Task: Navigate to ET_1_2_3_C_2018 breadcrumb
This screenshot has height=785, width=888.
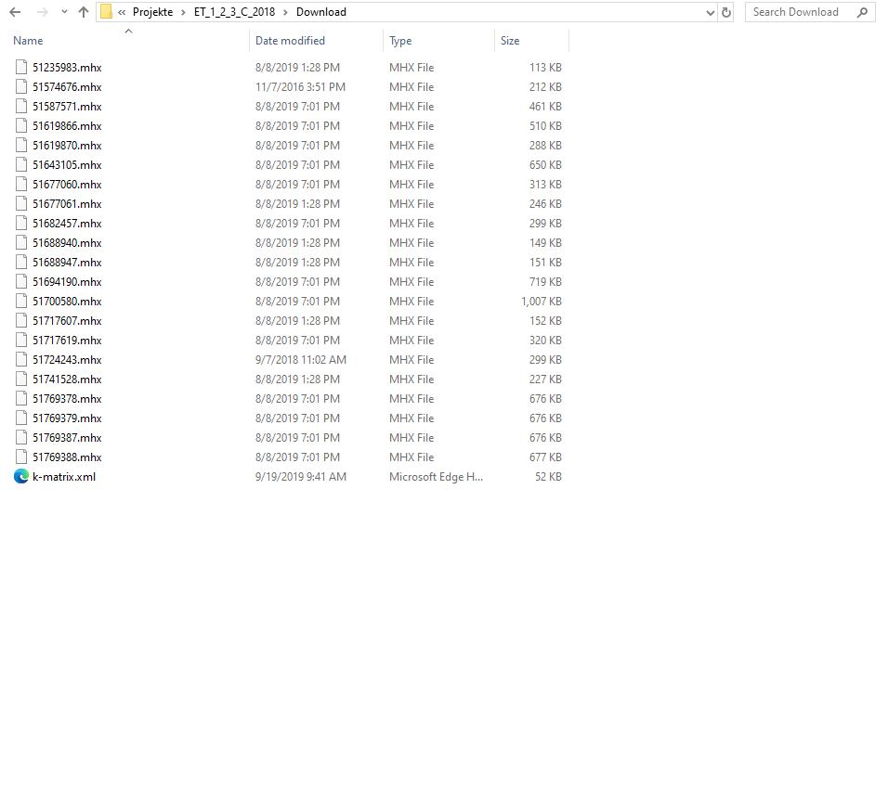Action: [x=234, y=12]
